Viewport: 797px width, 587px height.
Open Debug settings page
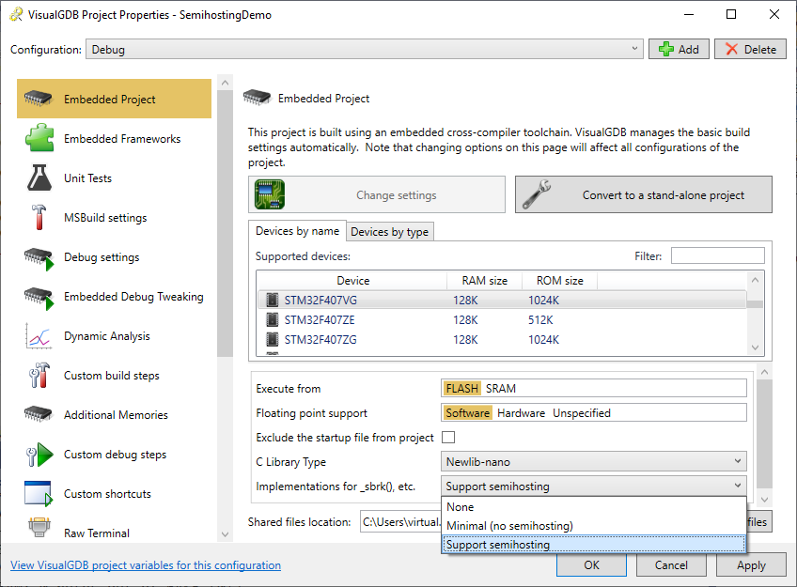(115, 257)
